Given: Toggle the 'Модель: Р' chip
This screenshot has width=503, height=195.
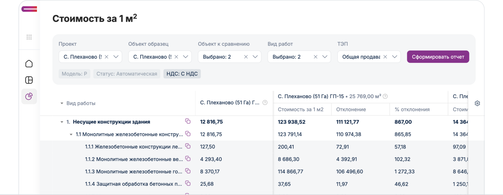Looking at the screenshot, I should (74, 74).
